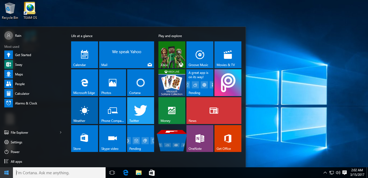Click the volume speaker icon
Viewport: 368px width, 178px height.
(338, 173)
